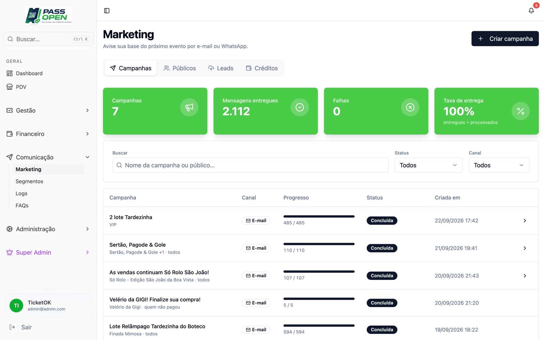The width and height of the screenshot is (545, 340).
Task: Click the PDV store icon
Action: tap(10, 87)
